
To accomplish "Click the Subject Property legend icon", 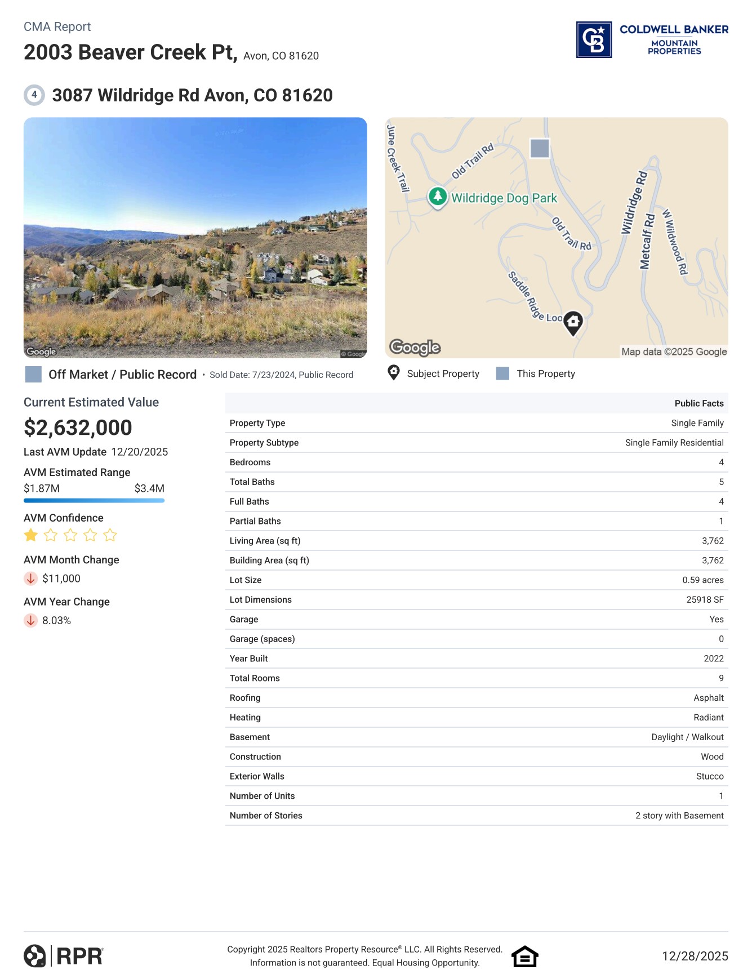I will (x=394, y=373).
